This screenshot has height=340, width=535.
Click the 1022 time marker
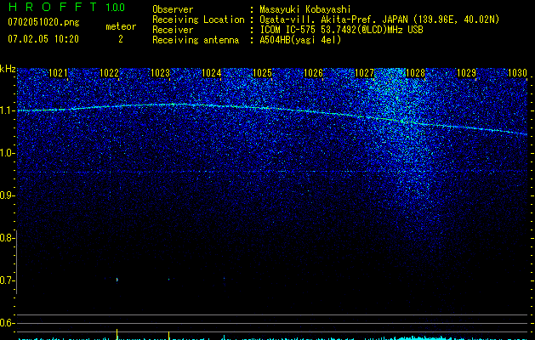(109, 73)
